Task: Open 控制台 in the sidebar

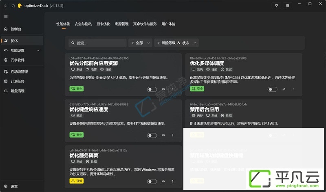Action: [22, 29]
